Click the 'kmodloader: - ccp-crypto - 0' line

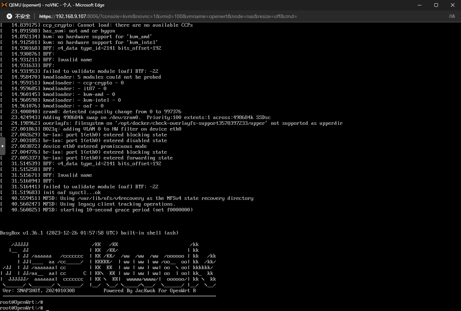coord(62,83)
